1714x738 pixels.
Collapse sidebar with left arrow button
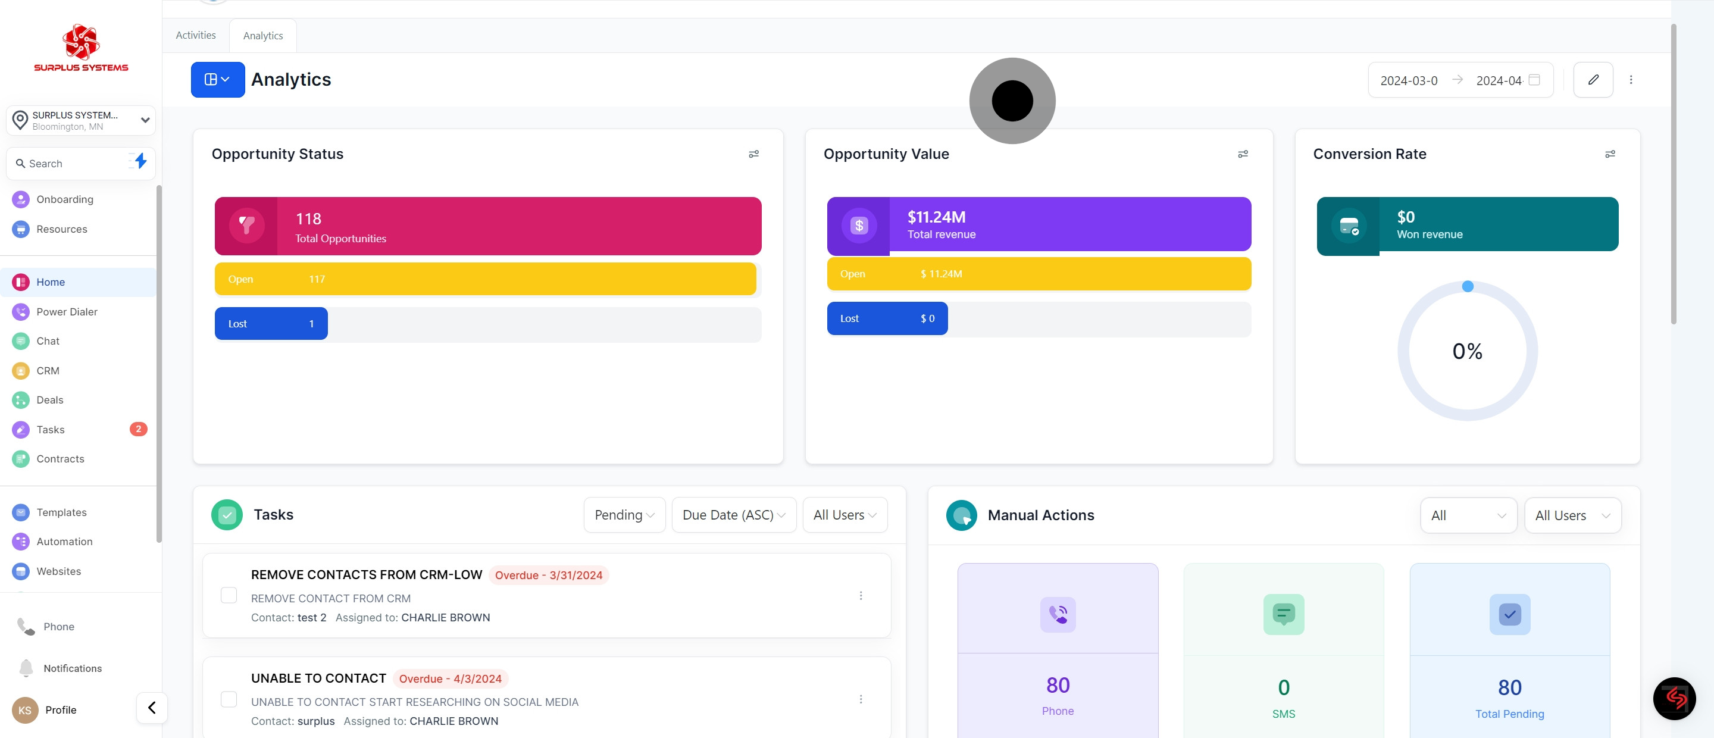pos(152,708)
